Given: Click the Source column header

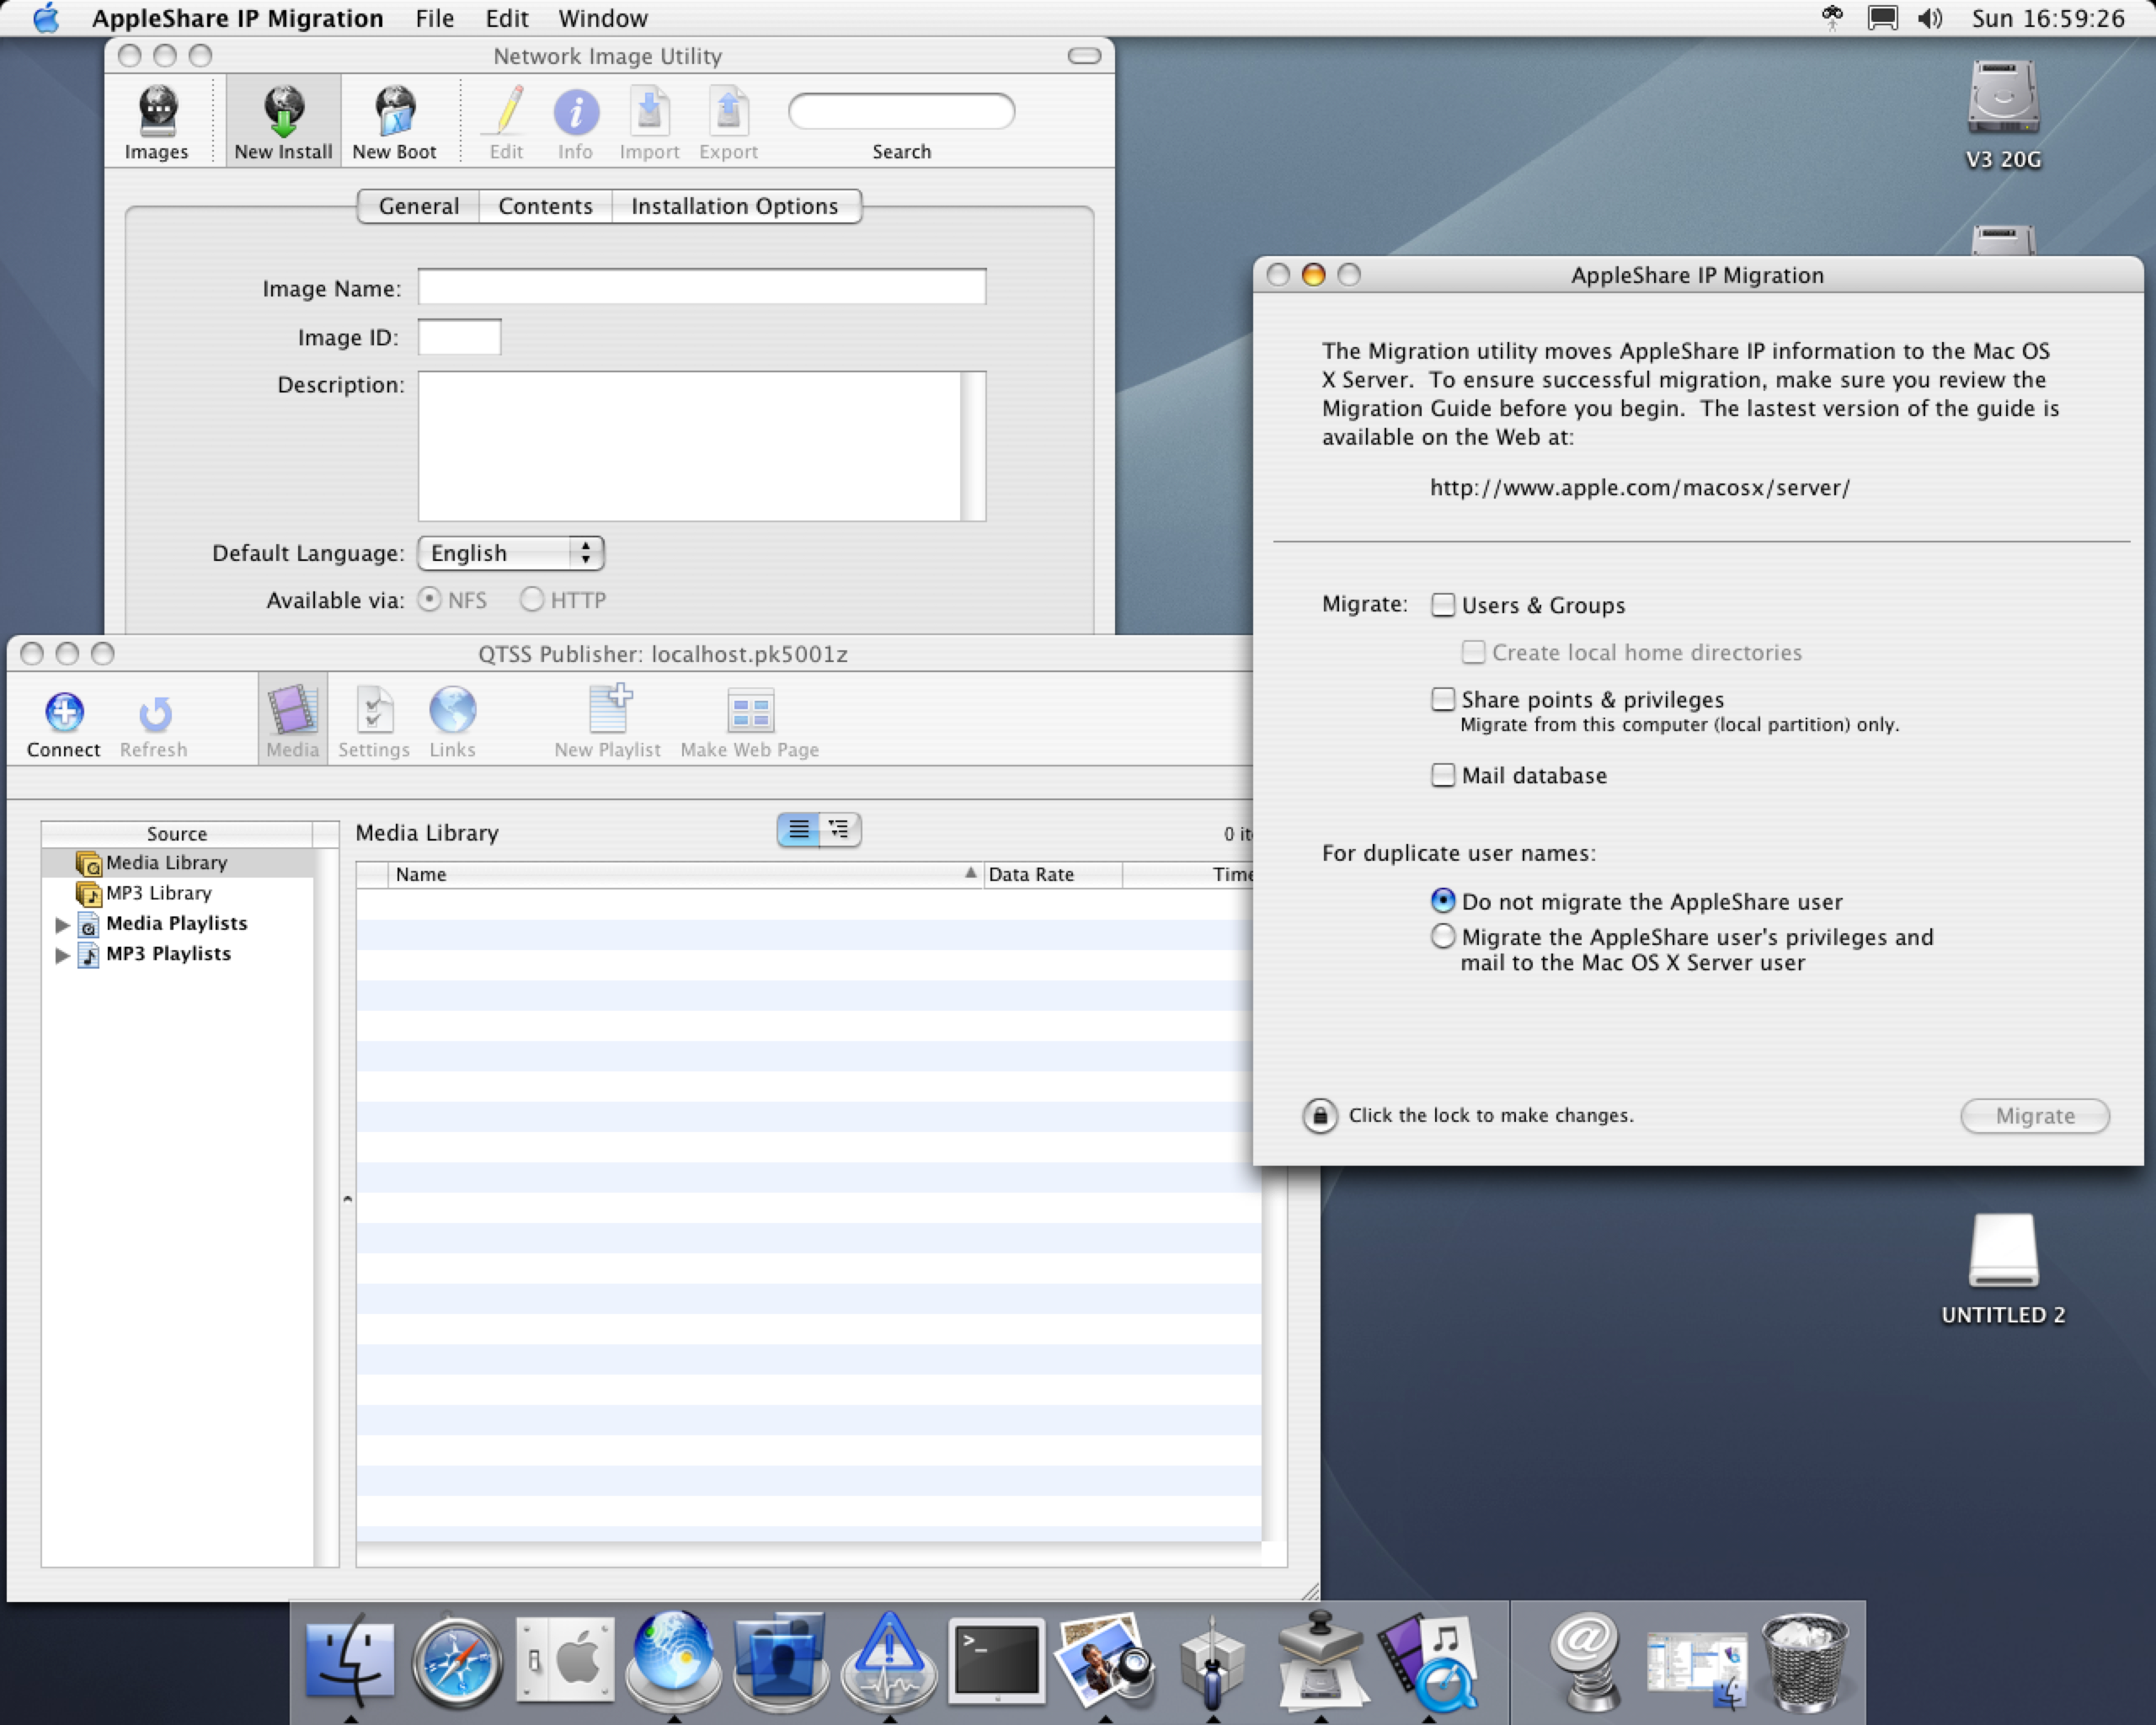Looking at the screenshot, I should (x=177, y=833).
